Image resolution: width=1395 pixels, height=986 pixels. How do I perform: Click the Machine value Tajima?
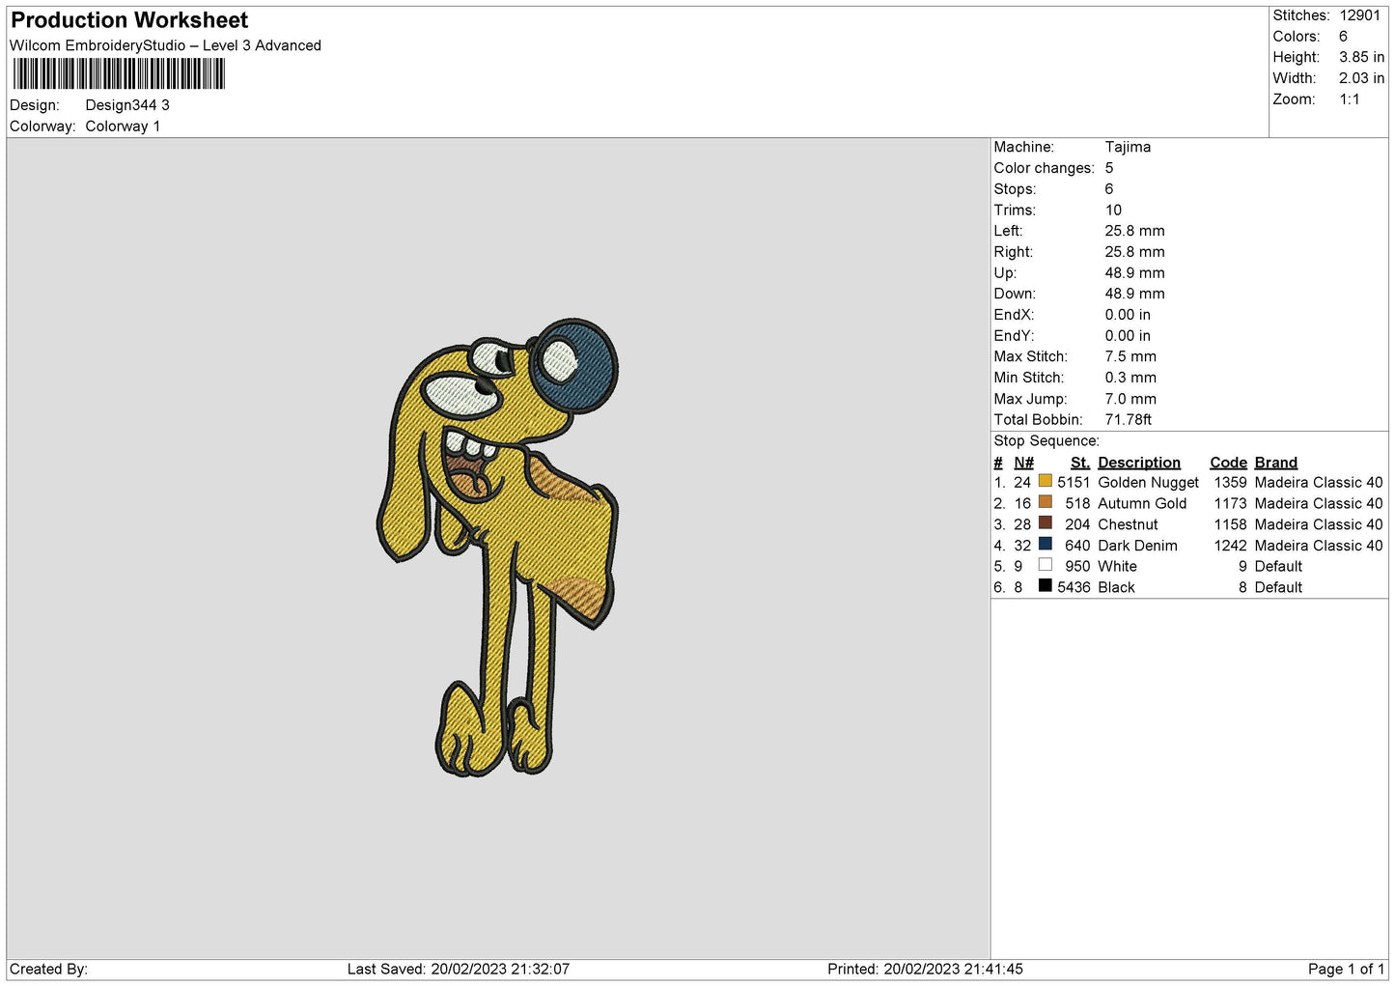pos(1128,147)
